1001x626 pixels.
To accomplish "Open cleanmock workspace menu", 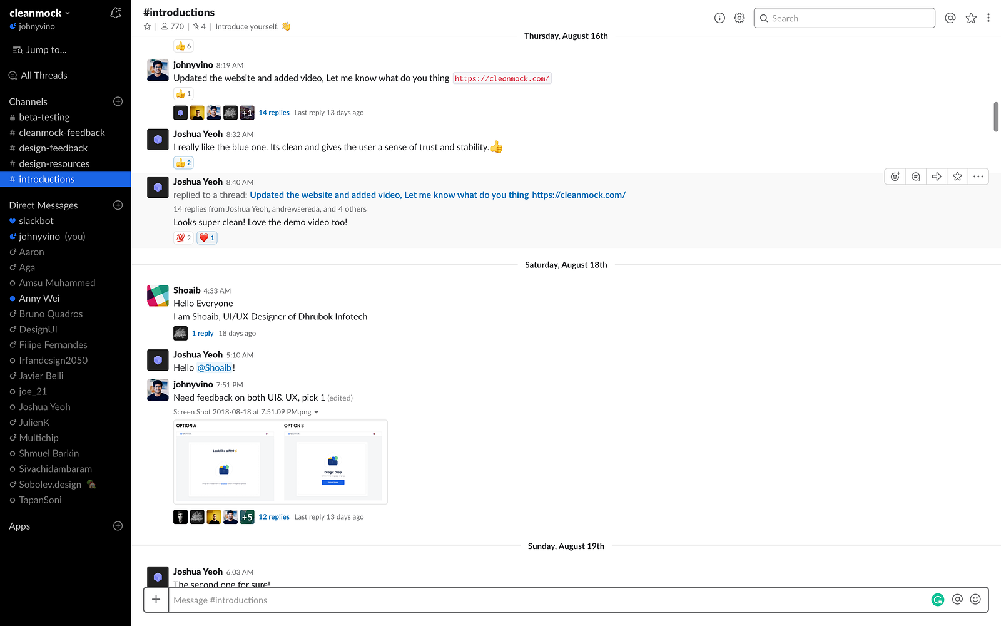I will pos(40,13).
